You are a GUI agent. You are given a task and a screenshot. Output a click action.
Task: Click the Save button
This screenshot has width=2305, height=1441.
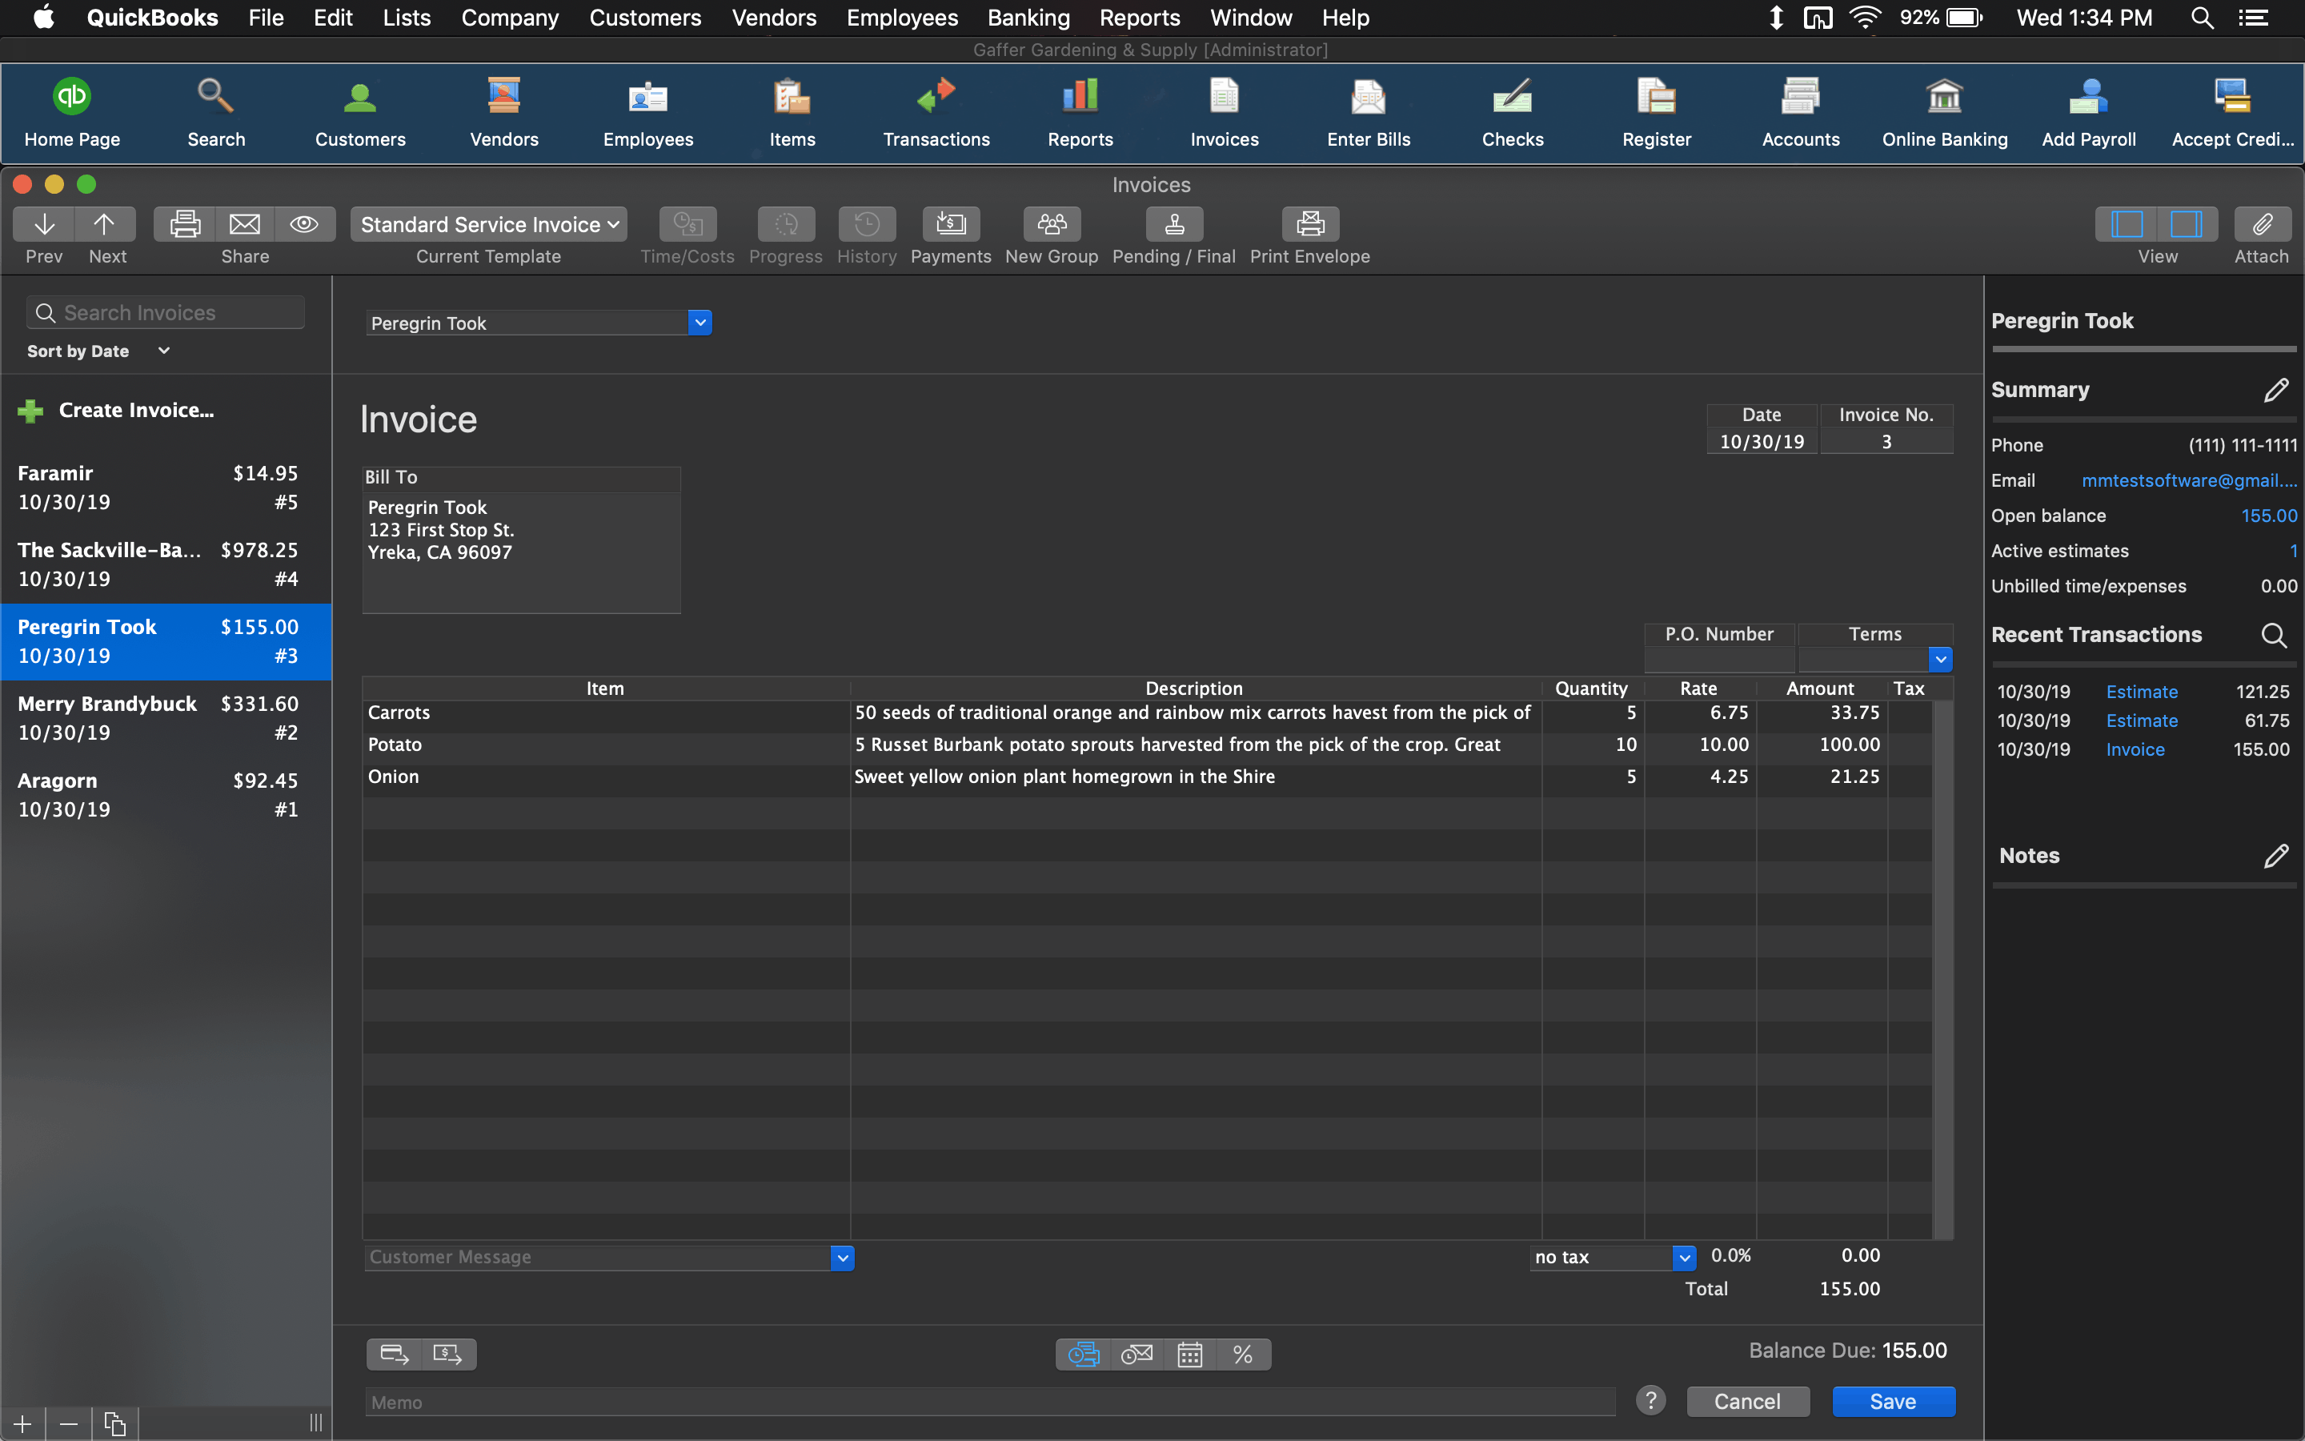1894,1401
